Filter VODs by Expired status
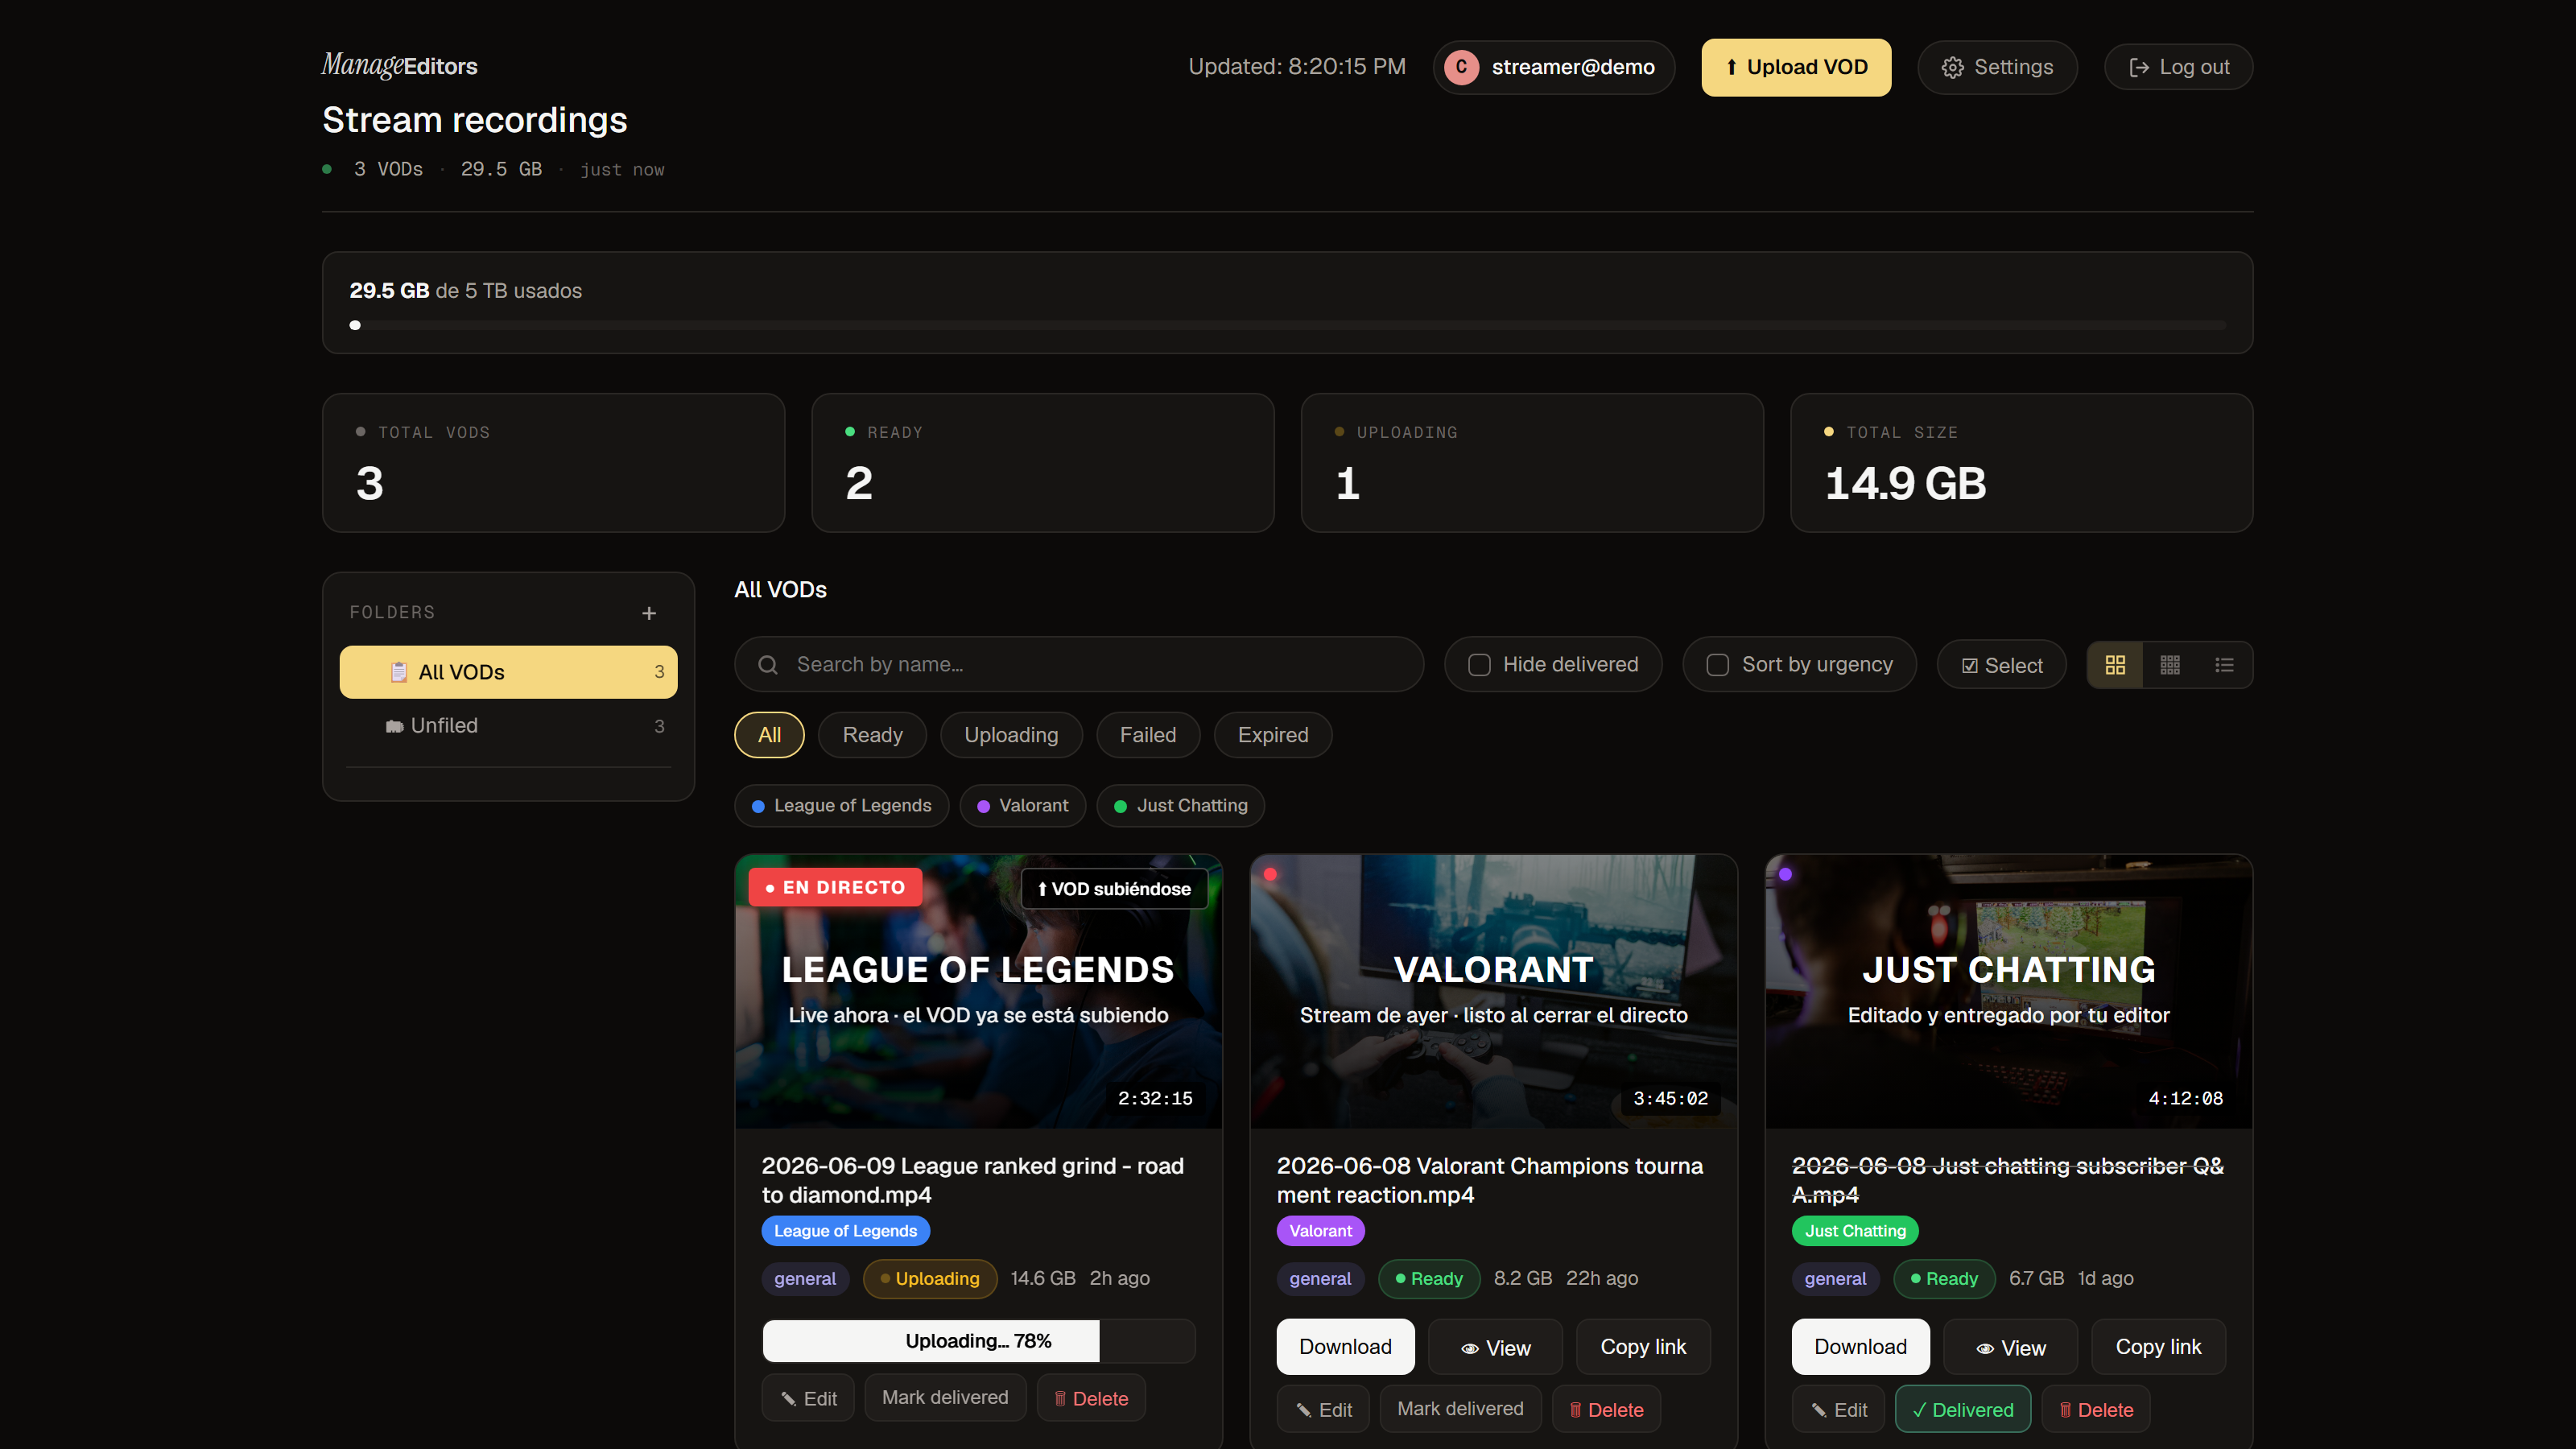Viewport: 2576px width, 1449px height. (x=1273, y=735)
